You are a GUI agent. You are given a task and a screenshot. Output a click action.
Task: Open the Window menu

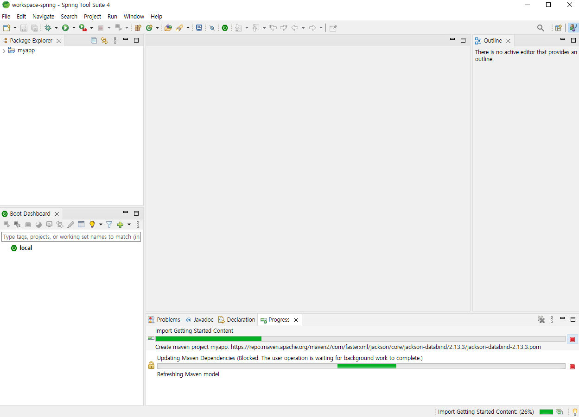pos(134,16)
